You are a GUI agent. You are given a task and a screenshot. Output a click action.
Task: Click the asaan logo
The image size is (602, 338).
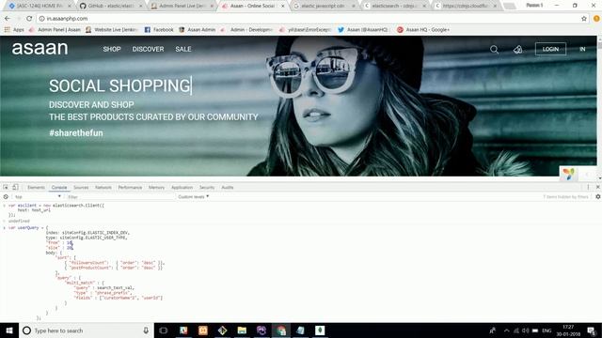pos(40,49)
